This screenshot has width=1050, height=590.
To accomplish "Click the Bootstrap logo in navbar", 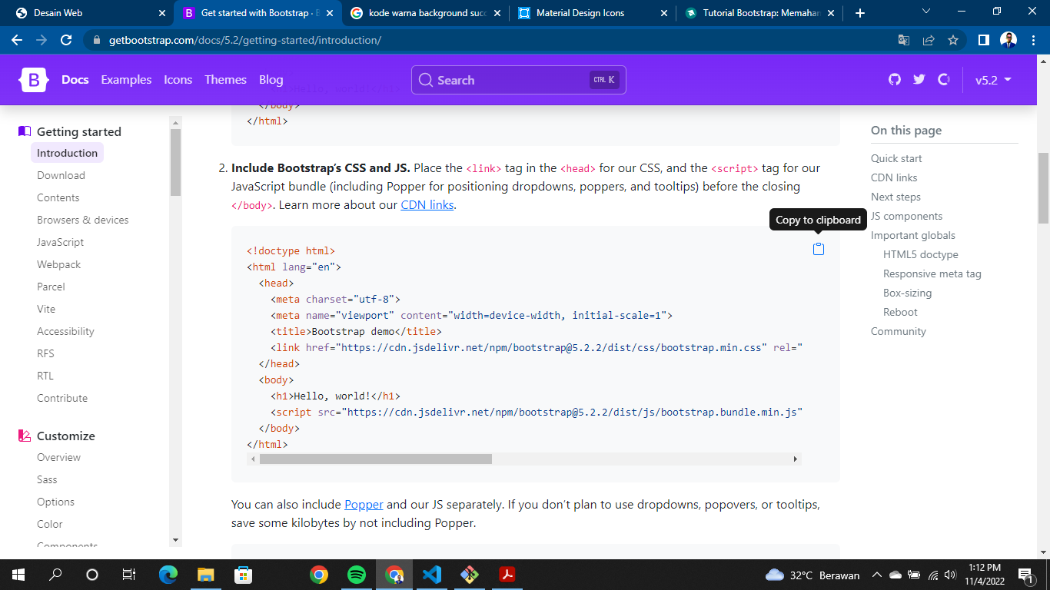I will pyautogui.click(x=35, y=80).
